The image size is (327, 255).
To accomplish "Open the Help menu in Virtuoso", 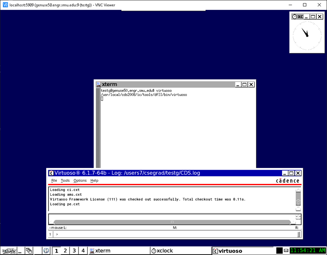I will point(94,181).
